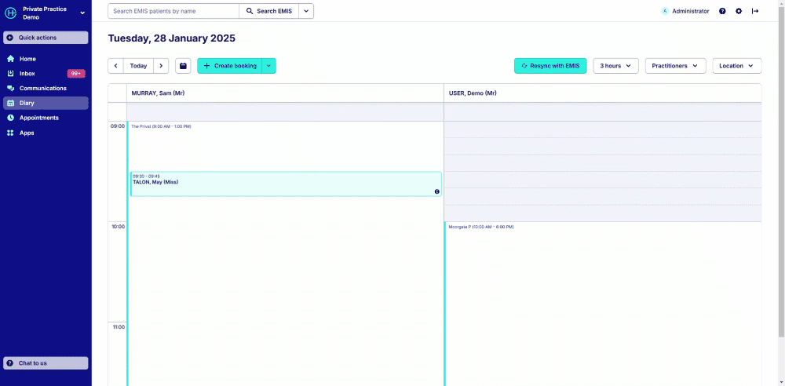This screenshot has width=785, height=386.
Task: Go to previous day with left arrow
Action: coord(116,66)
